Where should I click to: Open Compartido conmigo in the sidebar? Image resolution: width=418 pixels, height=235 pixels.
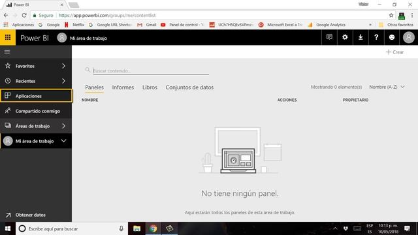click(x=36, y=111)
